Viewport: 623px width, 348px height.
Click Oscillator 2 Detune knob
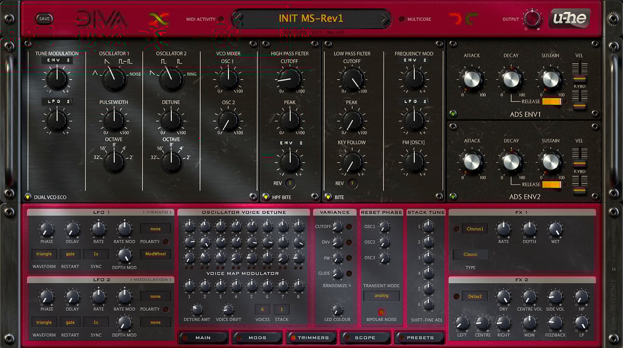pyautogui.click(x=171, y=121)
